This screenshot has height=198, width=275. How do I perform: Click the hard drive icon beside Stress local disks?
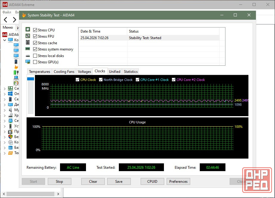pos(28,56)
